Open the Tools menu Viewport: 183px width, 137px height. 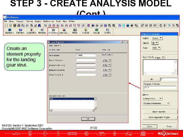[x=58, y=21]
